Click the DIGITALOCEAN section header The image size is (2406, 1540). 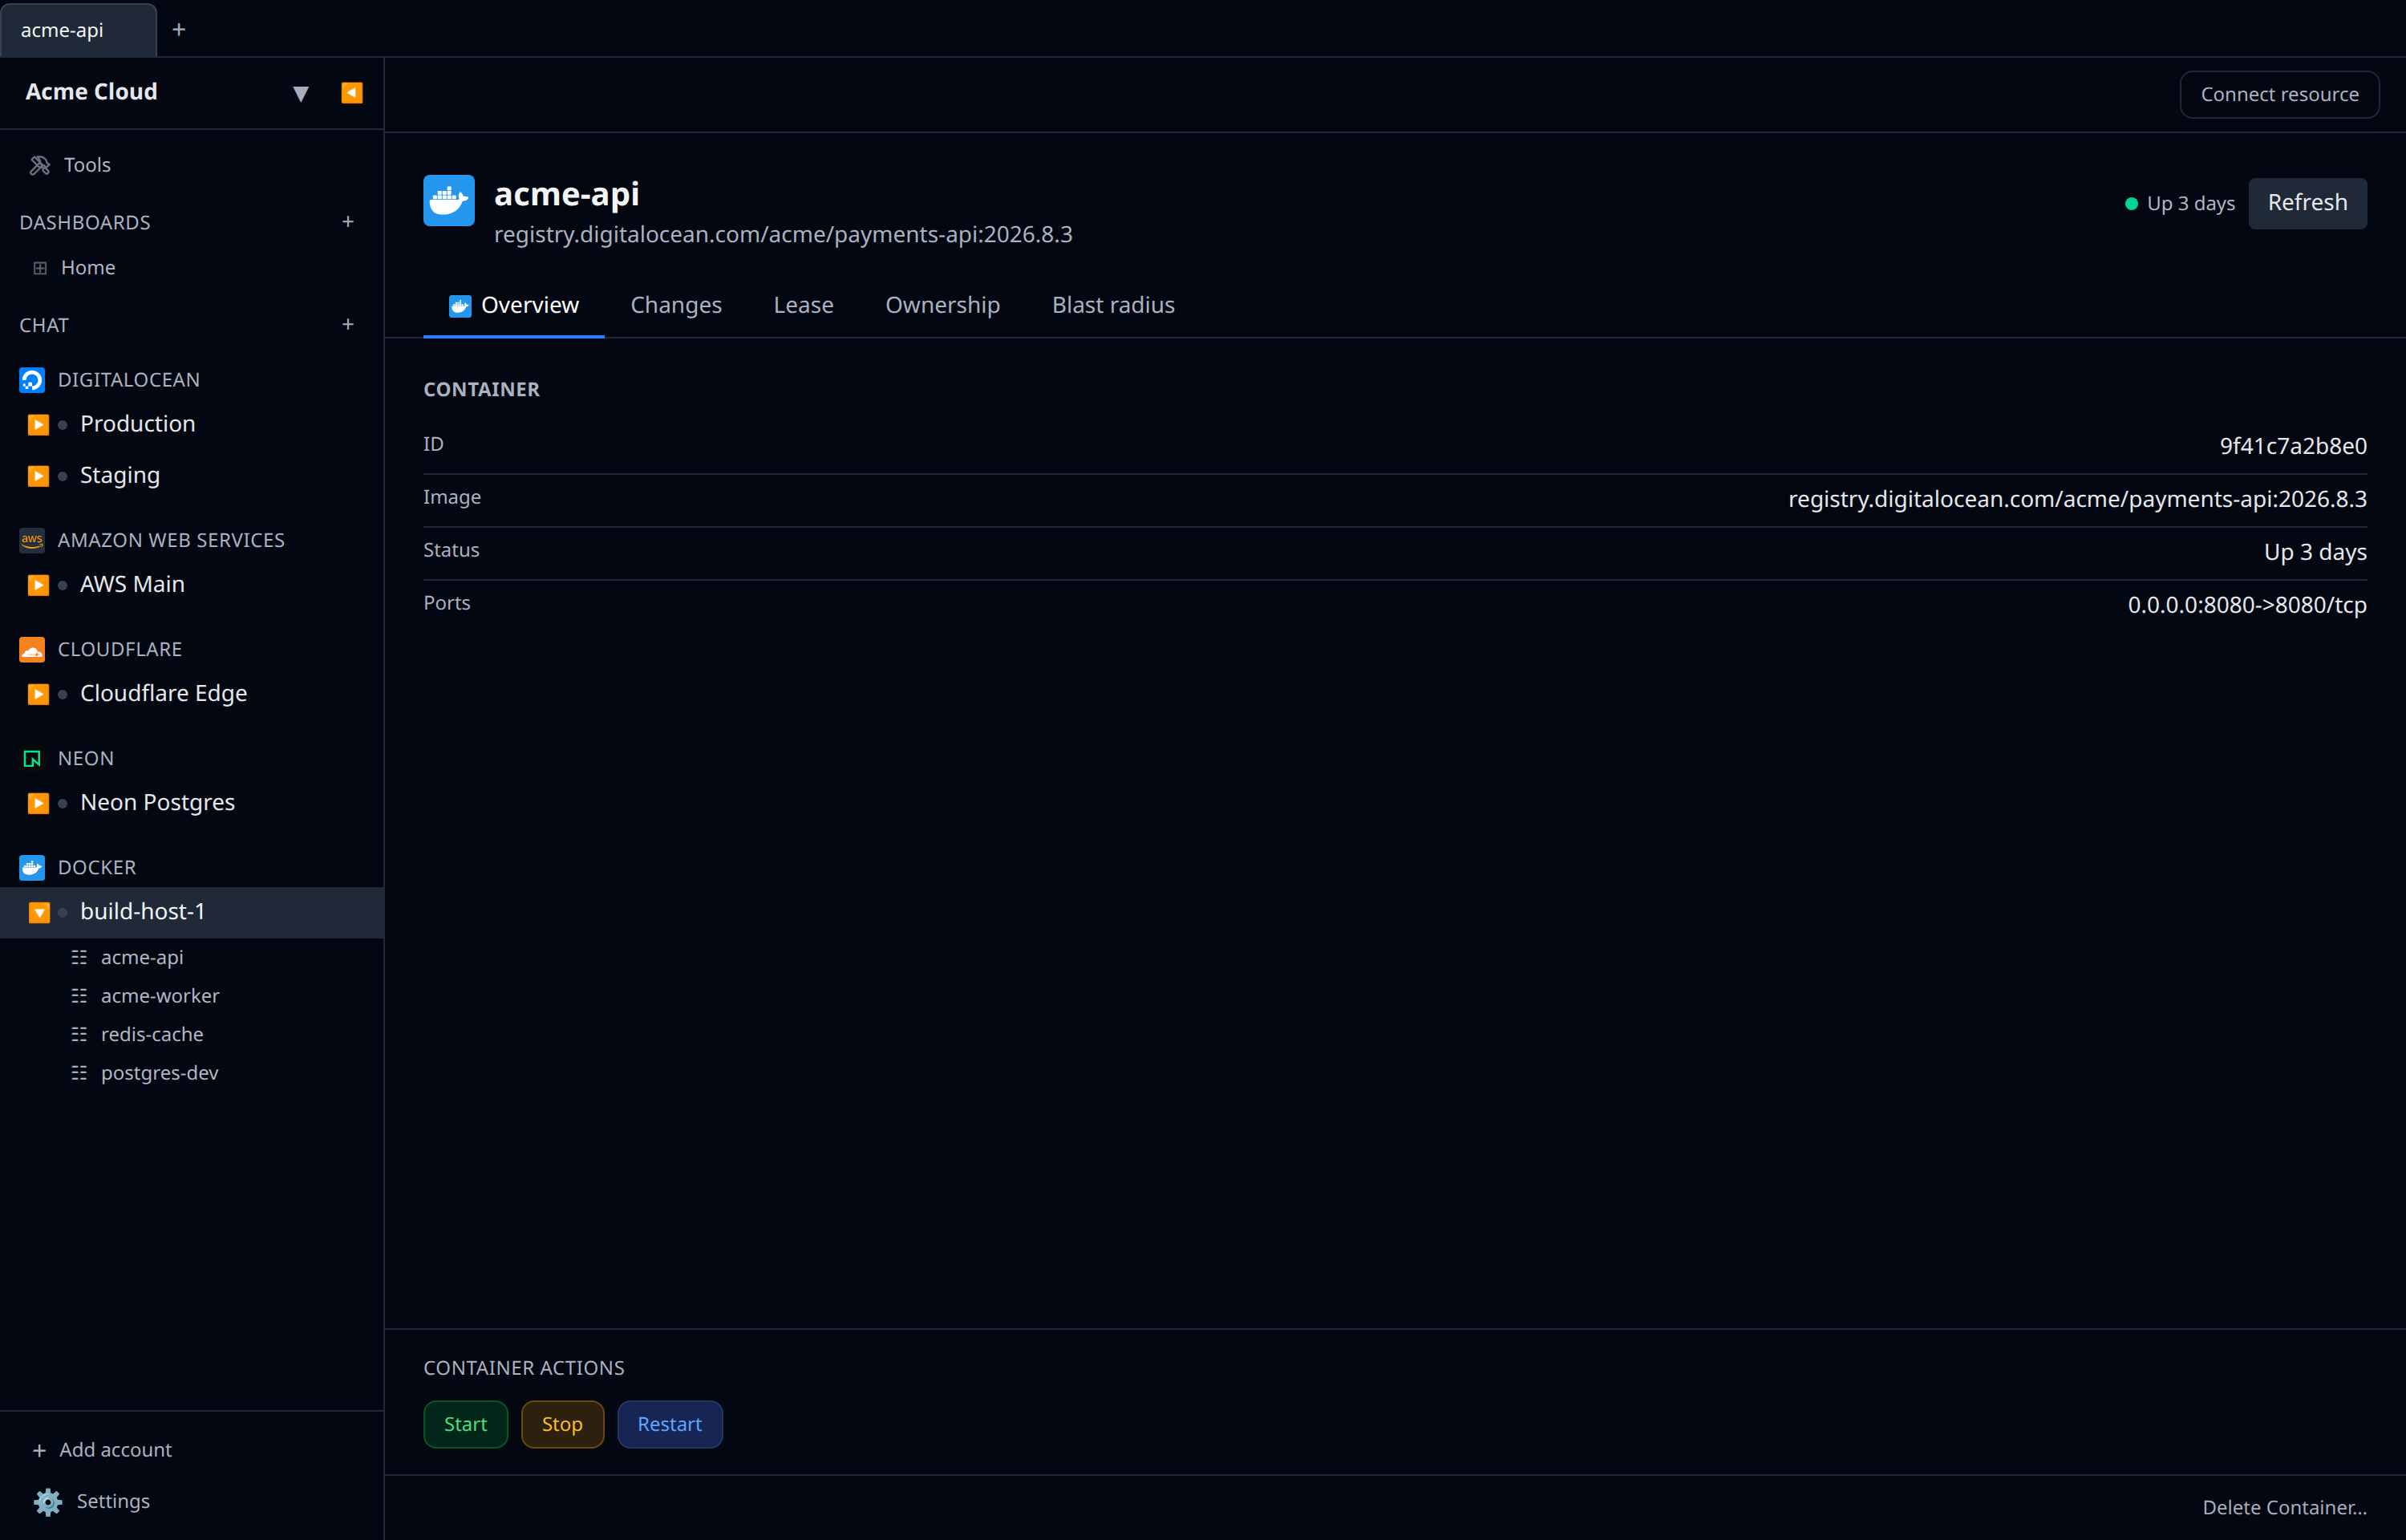pyautogui.click(x=129, y=380)
